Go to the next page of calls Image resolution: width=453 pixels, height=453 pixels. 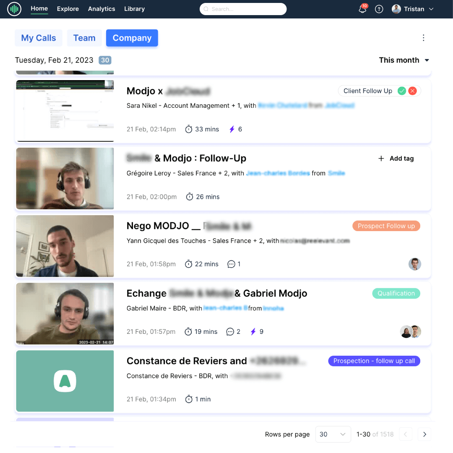pos(424,434)
